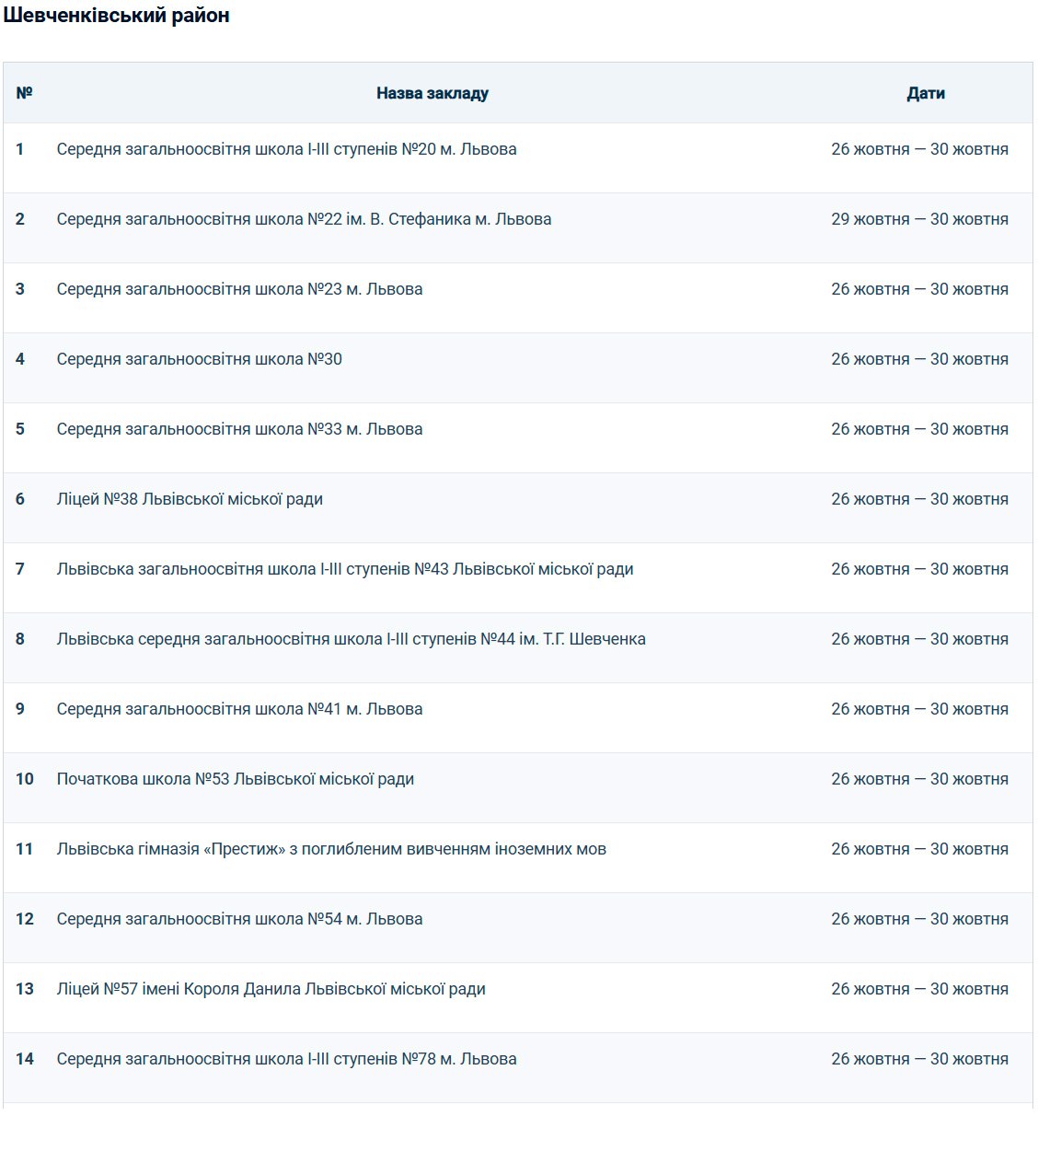Click the date cell for Ліцей №38
The width and height of the screenshot is (1038, 1175).
[919, 499]
